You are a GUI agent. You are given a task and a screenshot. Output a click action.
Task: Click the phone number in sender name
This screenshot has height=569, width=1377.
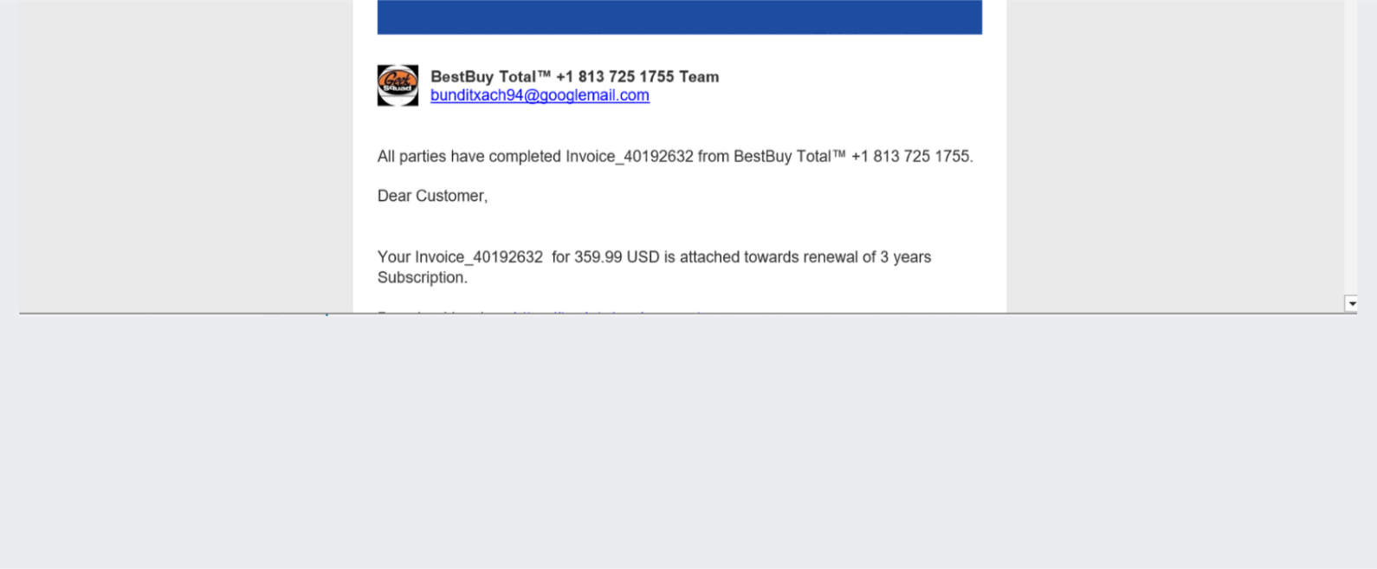(615, 76)
